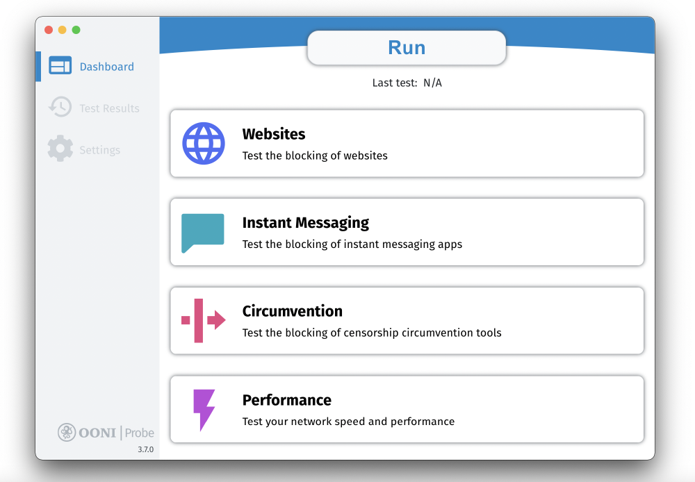Screen dimensions: 695x482
Task: Click the blue globe Websites icon
Action: (x=204, y=143)
